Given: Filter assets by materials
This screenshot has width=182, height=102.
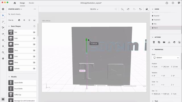Looking at the screenshot, I should [x=24, y=20].
